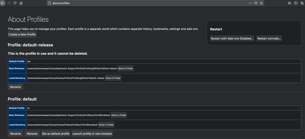This screenshot has width=305, height=139.
Task: Click the Restart panel heading
Action: click(x=216, y=29)
